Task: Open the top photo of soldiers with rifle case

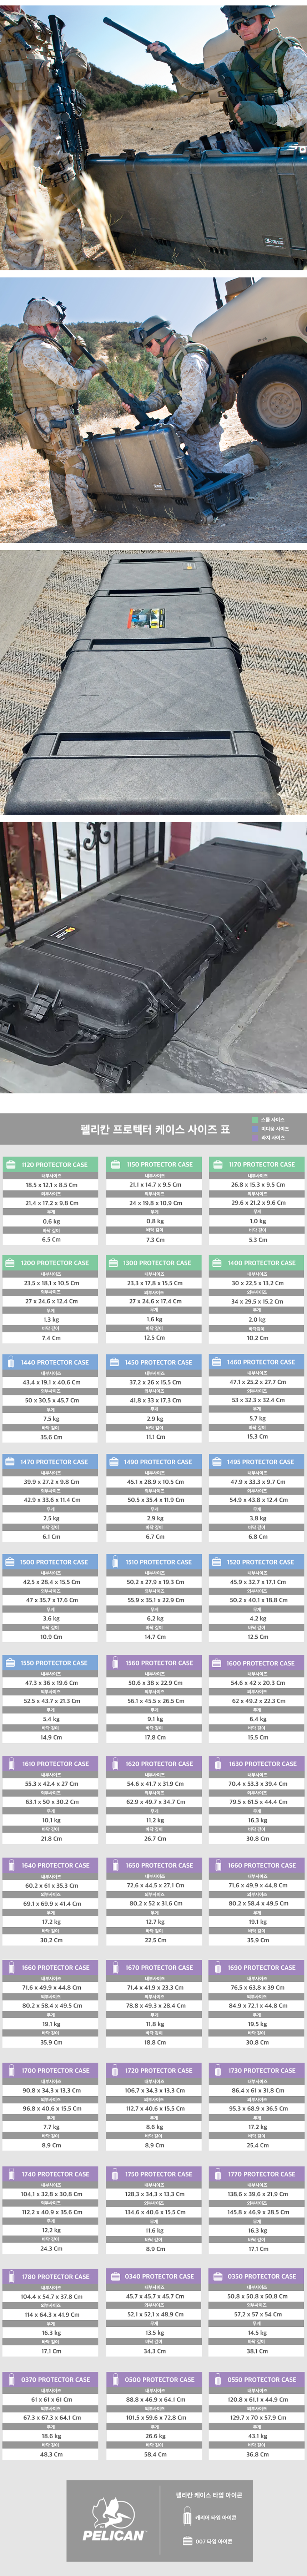Action: click(153, 136)
